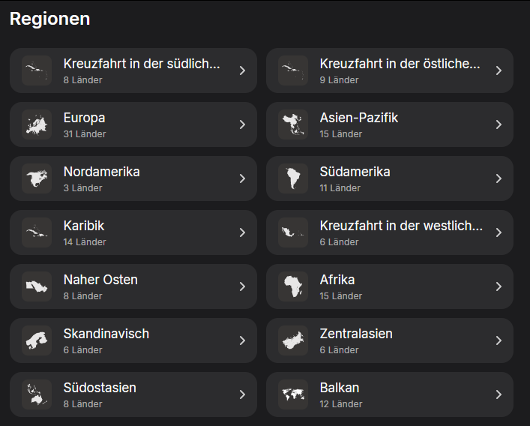Expand the Karibik region chevron
530x426 pixels.
click(x=242, y=232)
